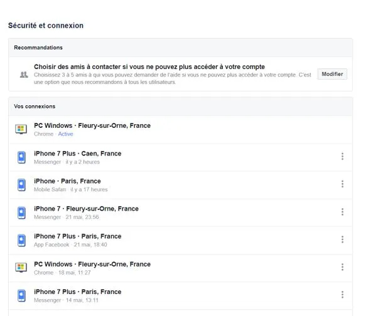Click phone icon of iPhone 7 Fleury-sur-Orne session
This screenshot has height=316, width=368.
coord(21,213)
